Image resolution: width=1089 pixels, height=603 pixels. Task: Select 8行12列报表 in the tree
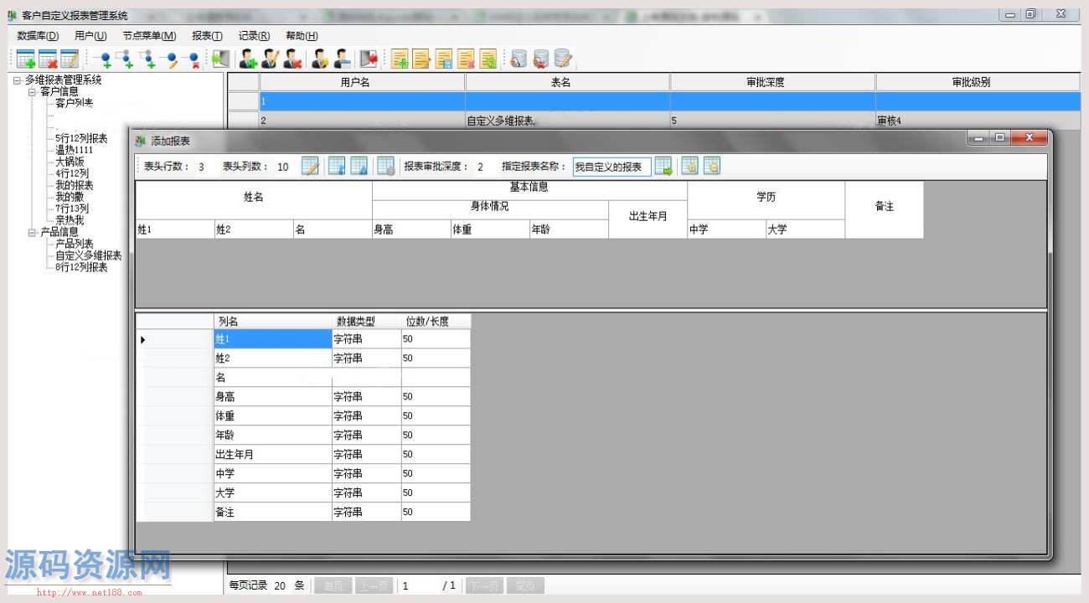point(81,267)
